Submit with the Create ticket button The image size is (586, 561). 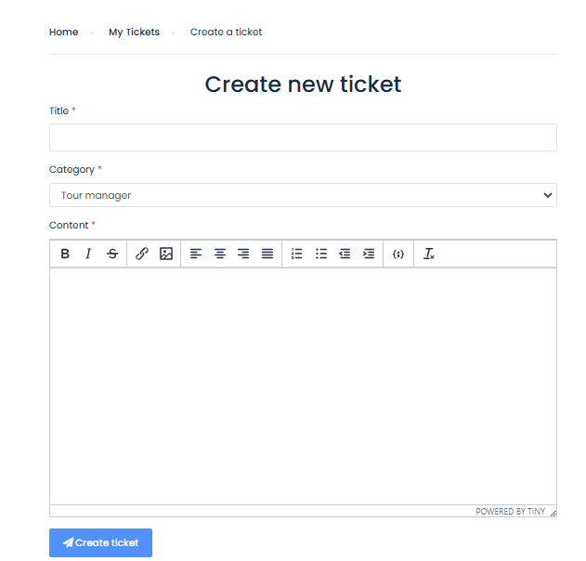tap(100, 542)
